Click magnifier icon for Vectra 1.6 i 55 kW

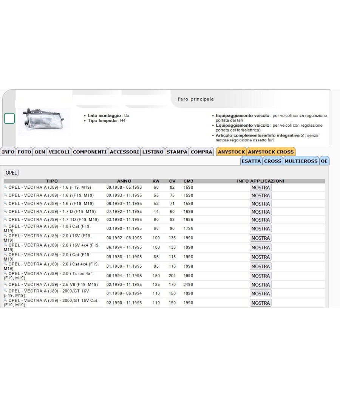[x=6, y=195]
